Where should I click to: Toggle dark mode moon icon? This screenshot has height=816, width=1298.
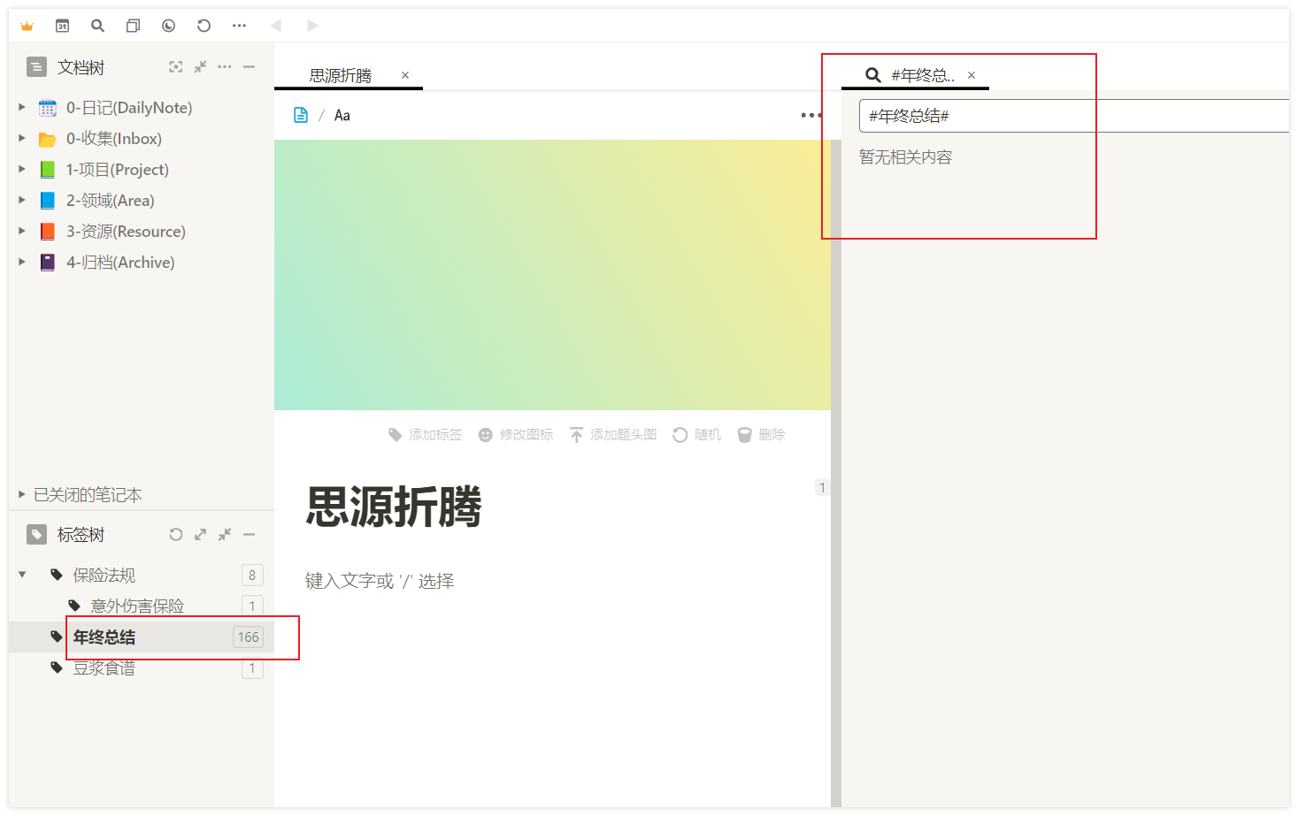point(168,27)
